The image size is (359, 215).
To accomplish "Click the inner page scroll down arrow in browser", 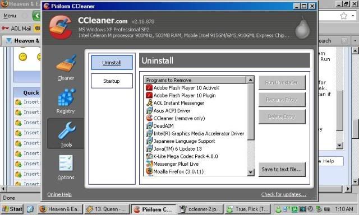I will (x=339, y=146).
